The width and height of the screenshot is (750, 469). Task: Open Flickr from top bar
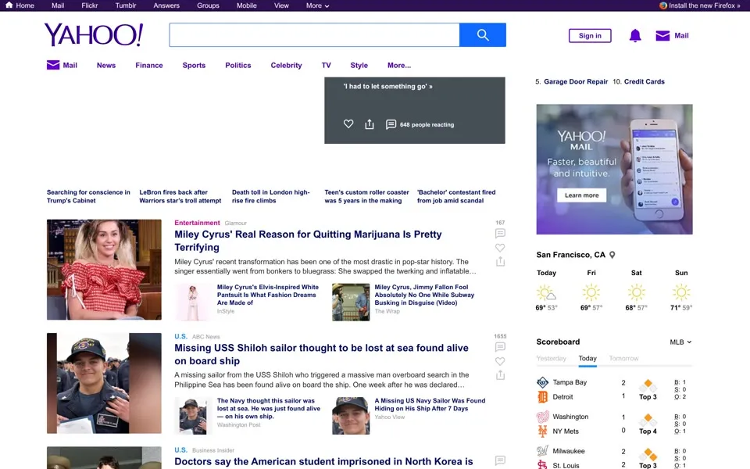(x=89, y=5)
